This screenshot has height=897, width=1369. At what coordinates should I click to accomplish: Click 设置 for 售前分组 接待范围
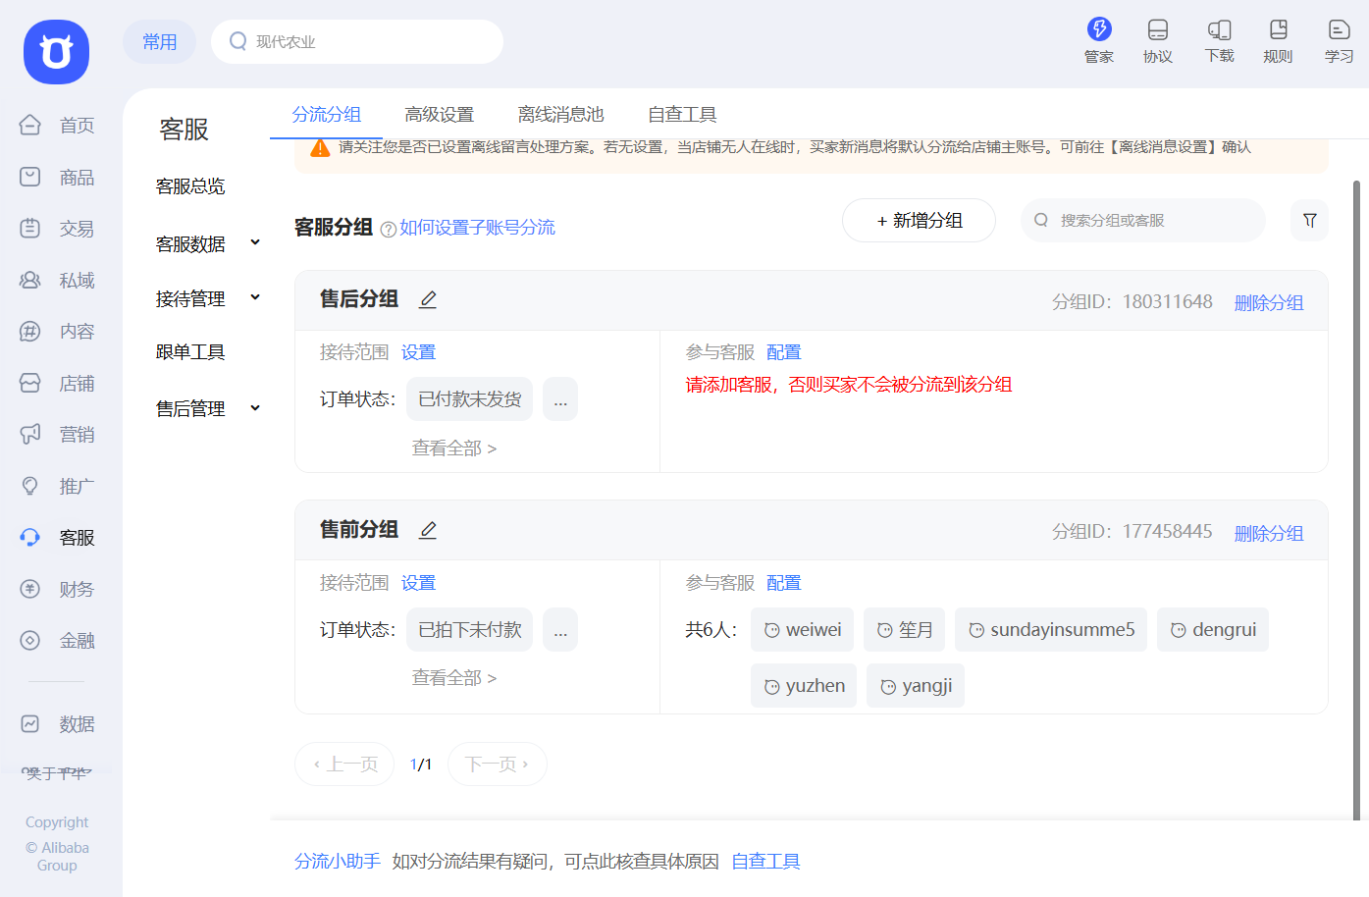point(418,583)
